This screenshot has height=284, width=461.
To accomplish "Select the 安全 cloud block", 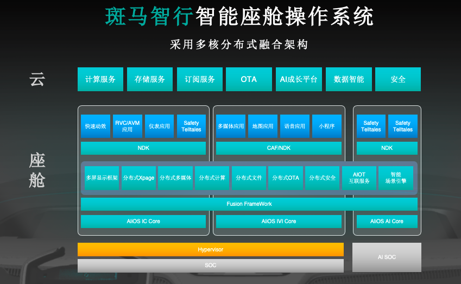I will click(x=398, y=79).
